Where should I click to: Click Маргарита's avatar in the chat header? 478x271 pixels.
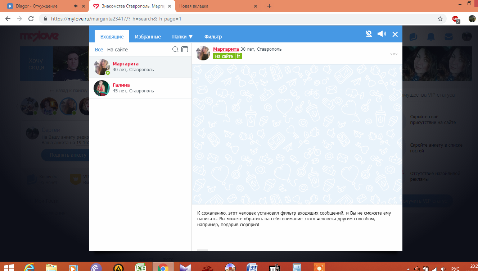pyautogui.click(x=203, y=53)
